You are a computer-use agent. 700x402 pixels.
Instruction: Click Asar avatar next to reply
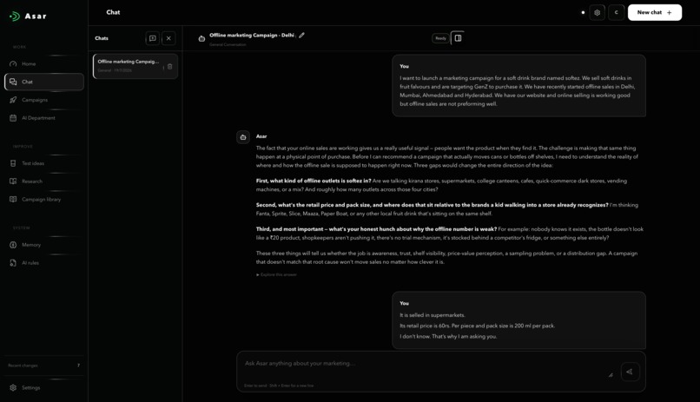tap(243, 137)
